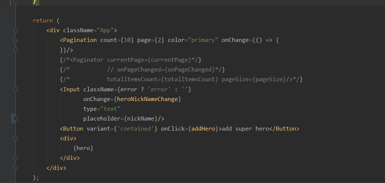Image resolution: width=385 pixels, height=183 pixels.
Task: Click the page={2} attribute
Action: pyautogui.click(x=151, y=40)
